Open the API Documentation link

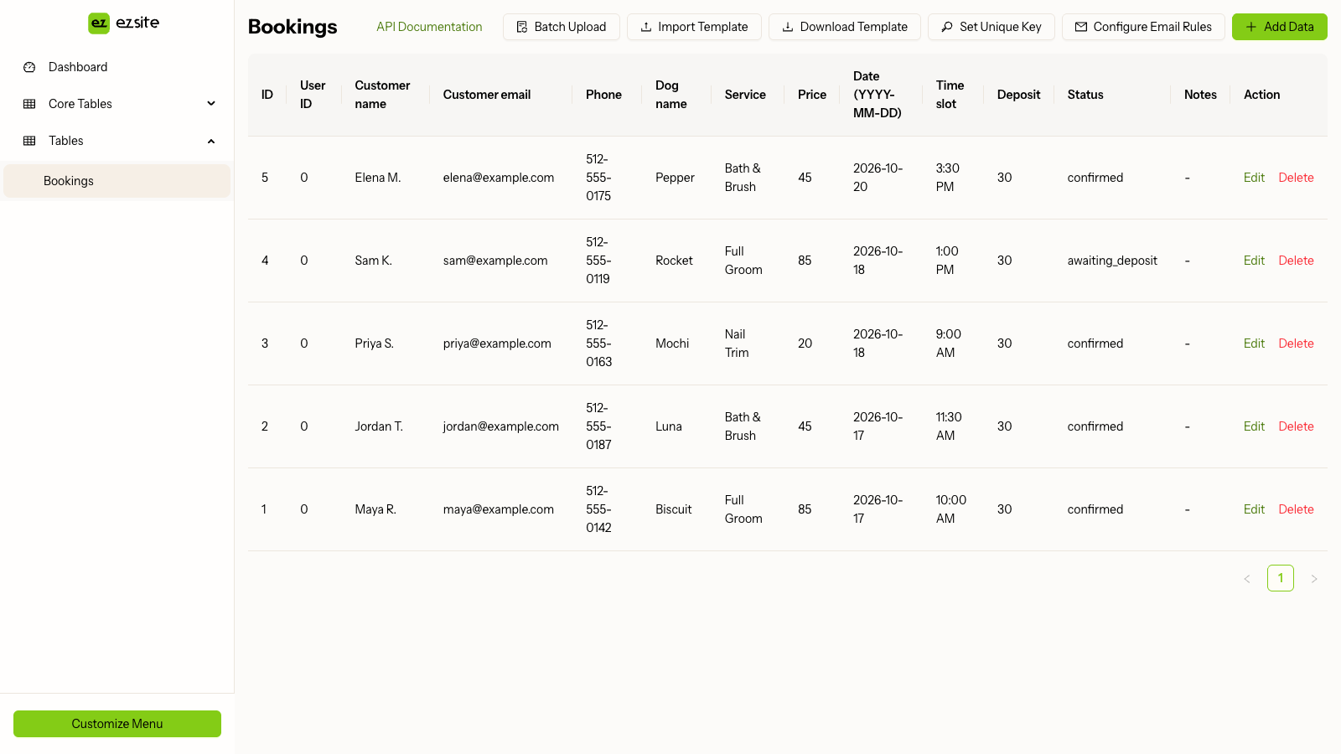pos(429,27)
